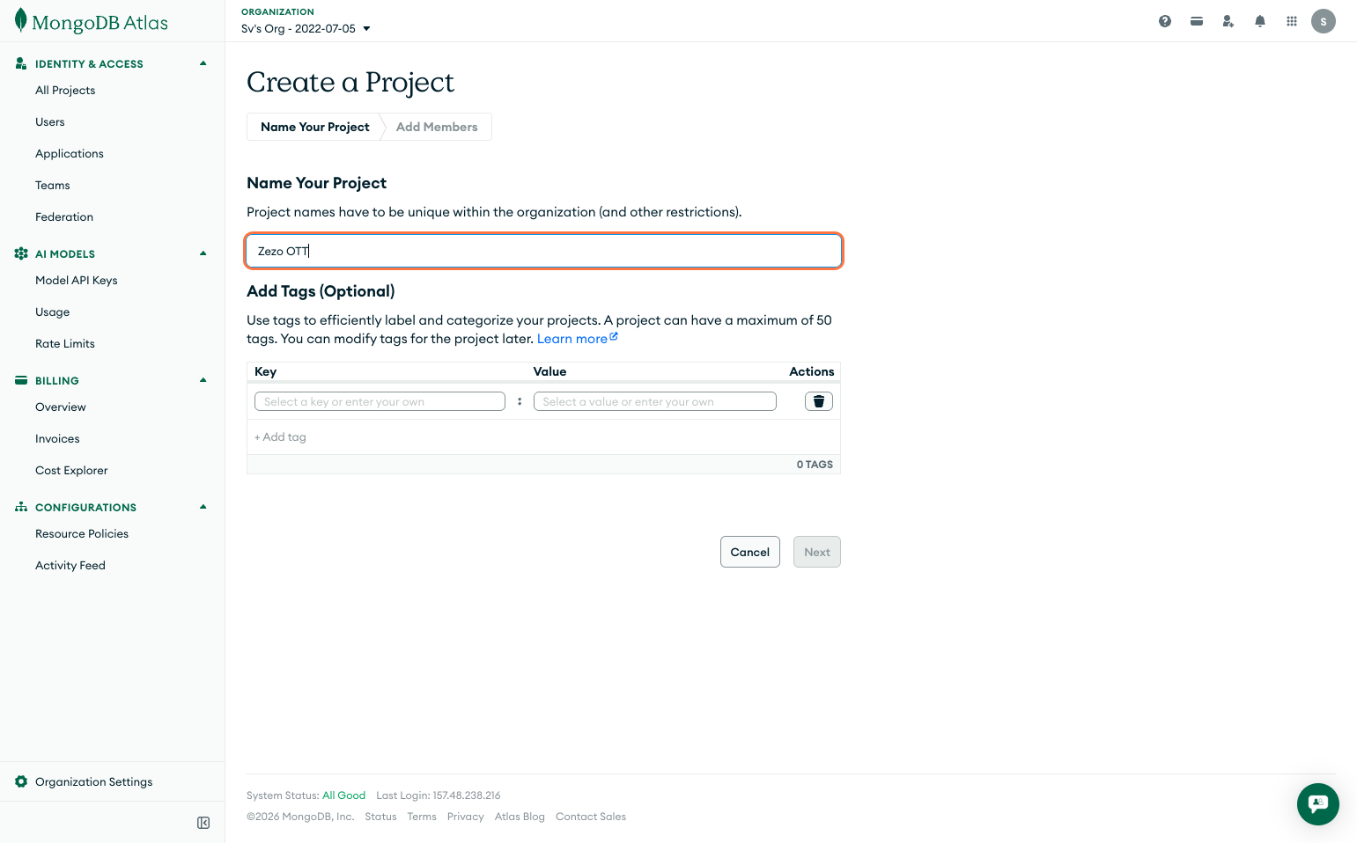
Task: Collapse the Identity & Access section
Action: [x=203, y=63]
